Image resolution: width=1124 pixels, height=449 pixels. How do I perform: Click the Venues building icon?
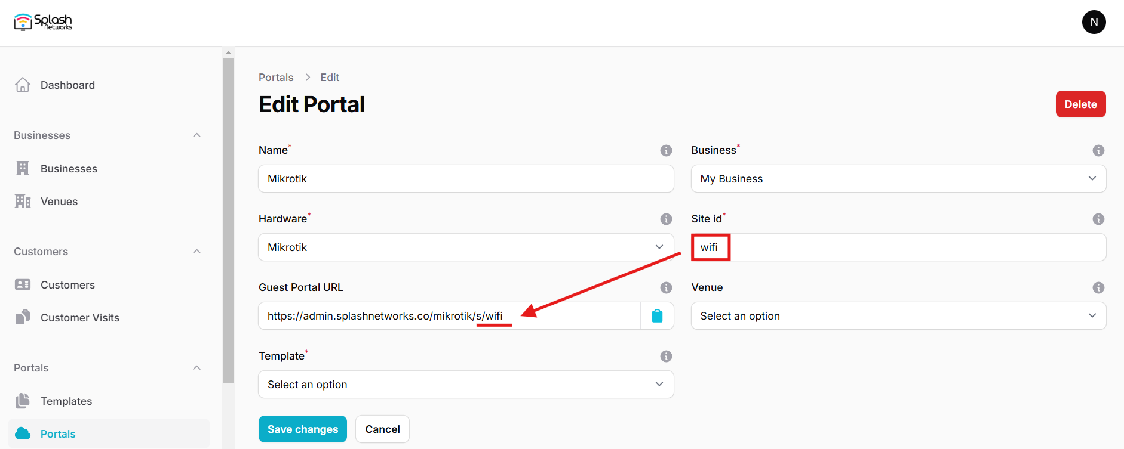pos(23,201)
